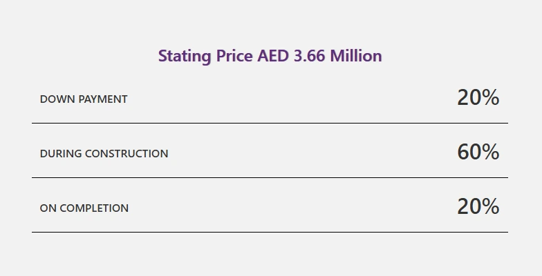Click the word DURING in the second row
This screenshot has height=276, width=542.
click(61, 153)
